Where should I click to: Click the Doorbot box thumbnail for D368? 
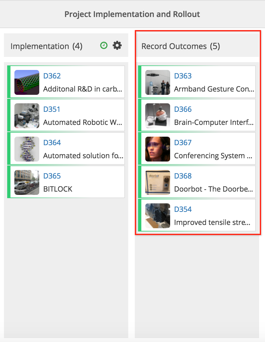(158, 182)
